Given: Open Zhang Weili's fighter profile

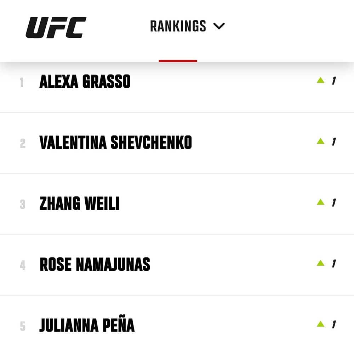Looking at the screenshot, I should [x=79, y=203].
